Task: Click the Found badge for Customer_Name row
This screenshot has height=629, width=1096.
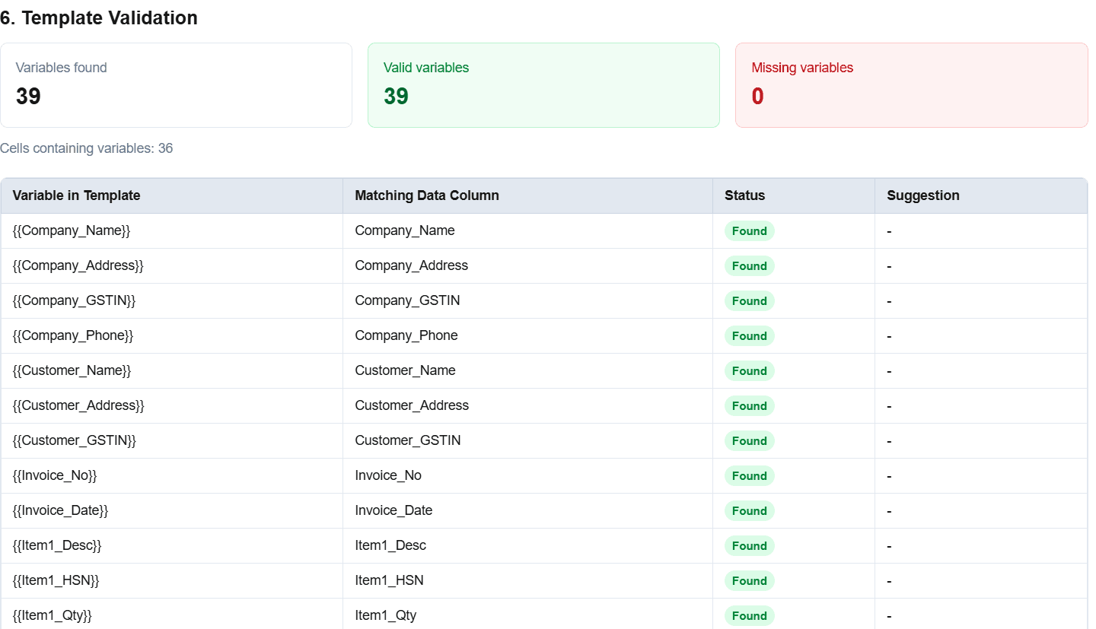Action: click(x=750, y=371)
